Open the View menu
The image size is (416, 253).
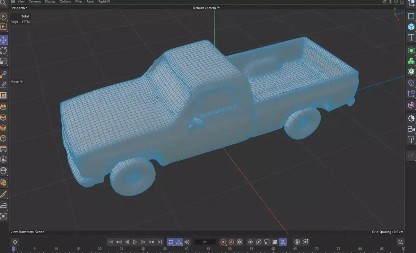click(21, 2)
